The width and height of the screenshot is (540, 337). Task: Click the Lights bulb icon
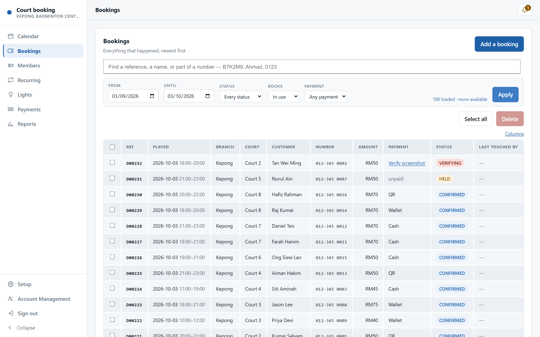coord(10,95)
